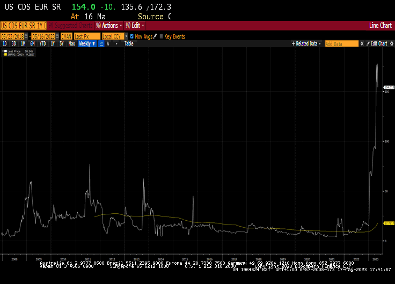Click the white Last Price legend marker

pyautogui.click(x=5, y=51)
